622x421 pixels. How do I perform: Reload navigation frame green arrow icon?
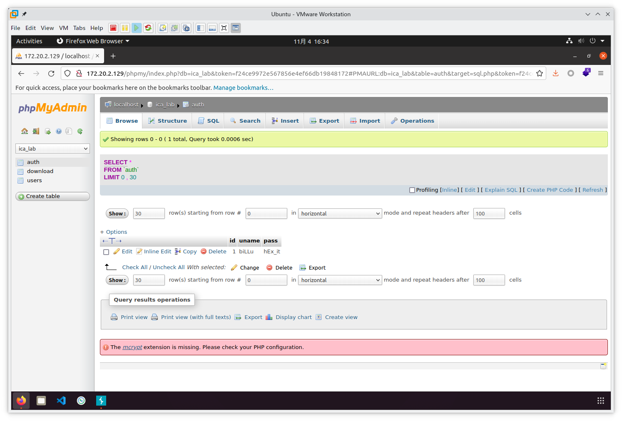pos(80,131)
